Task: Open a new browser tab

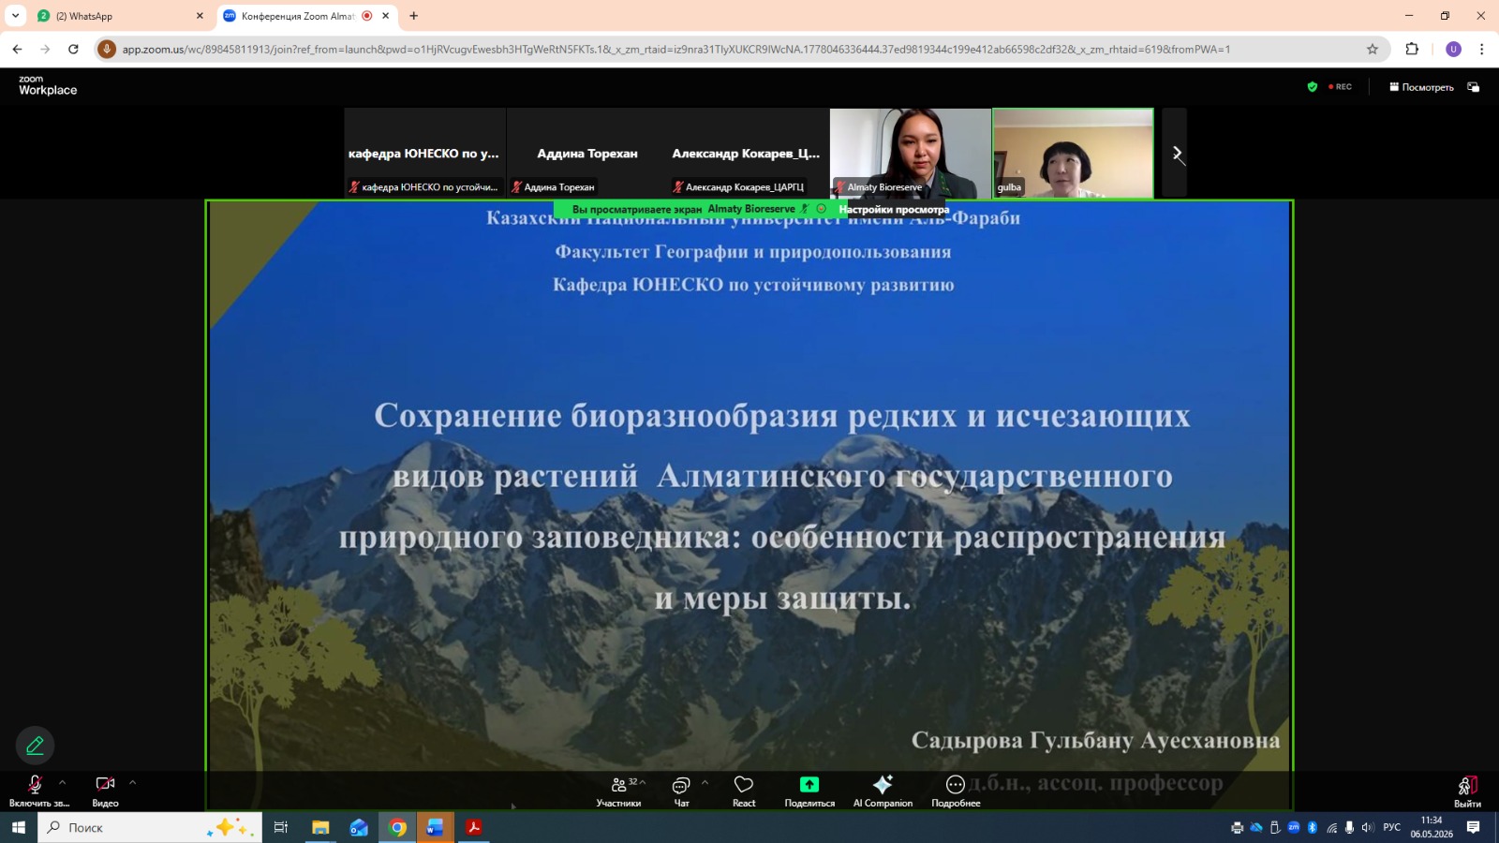Action: coord(414,16)
